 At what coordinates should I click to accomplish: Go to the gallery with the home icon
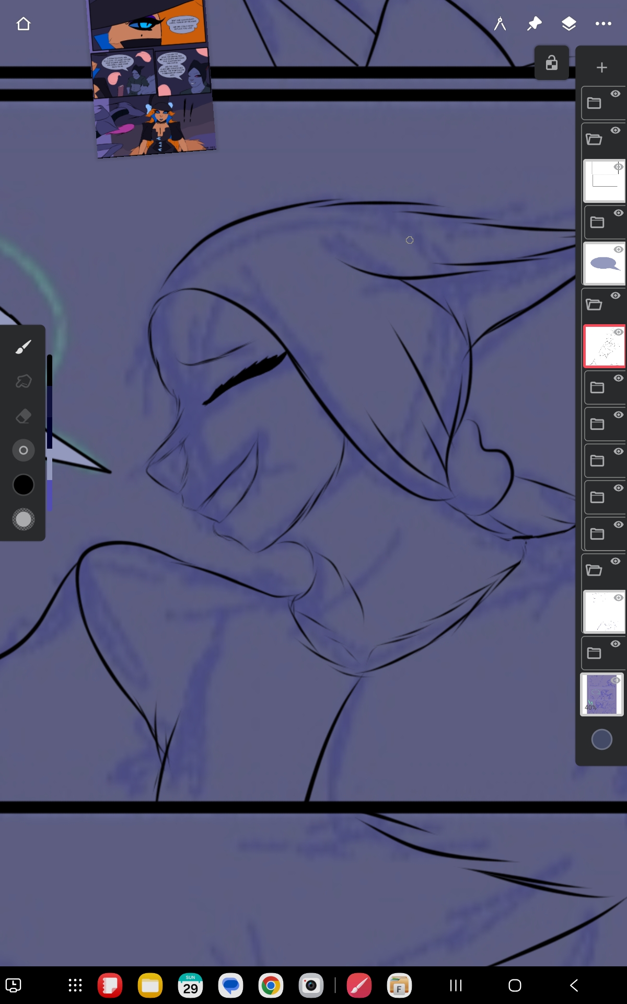(24, 24)
